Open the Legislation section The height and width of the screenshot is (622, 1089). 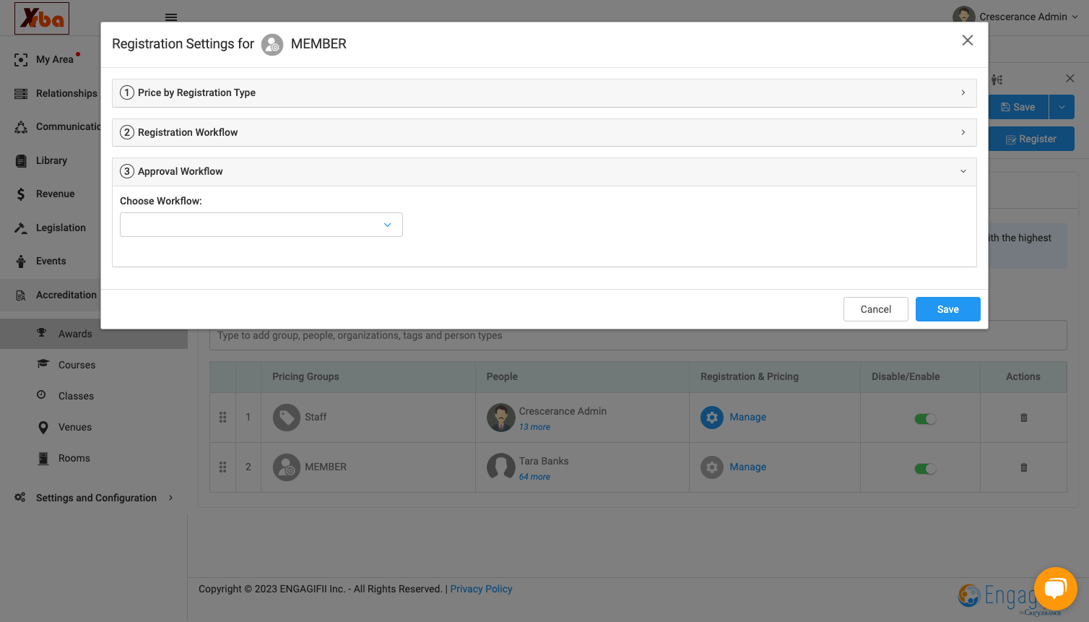click(61, 228)
